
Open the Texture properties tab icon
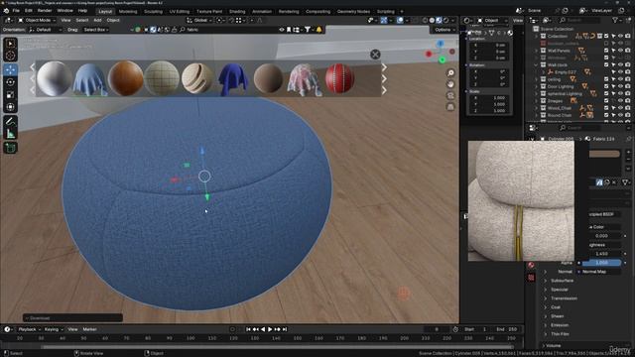(531, 278)
